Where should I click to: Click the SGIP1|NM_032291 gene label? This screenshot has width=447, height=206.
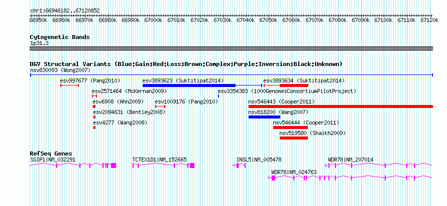point(53,159)
